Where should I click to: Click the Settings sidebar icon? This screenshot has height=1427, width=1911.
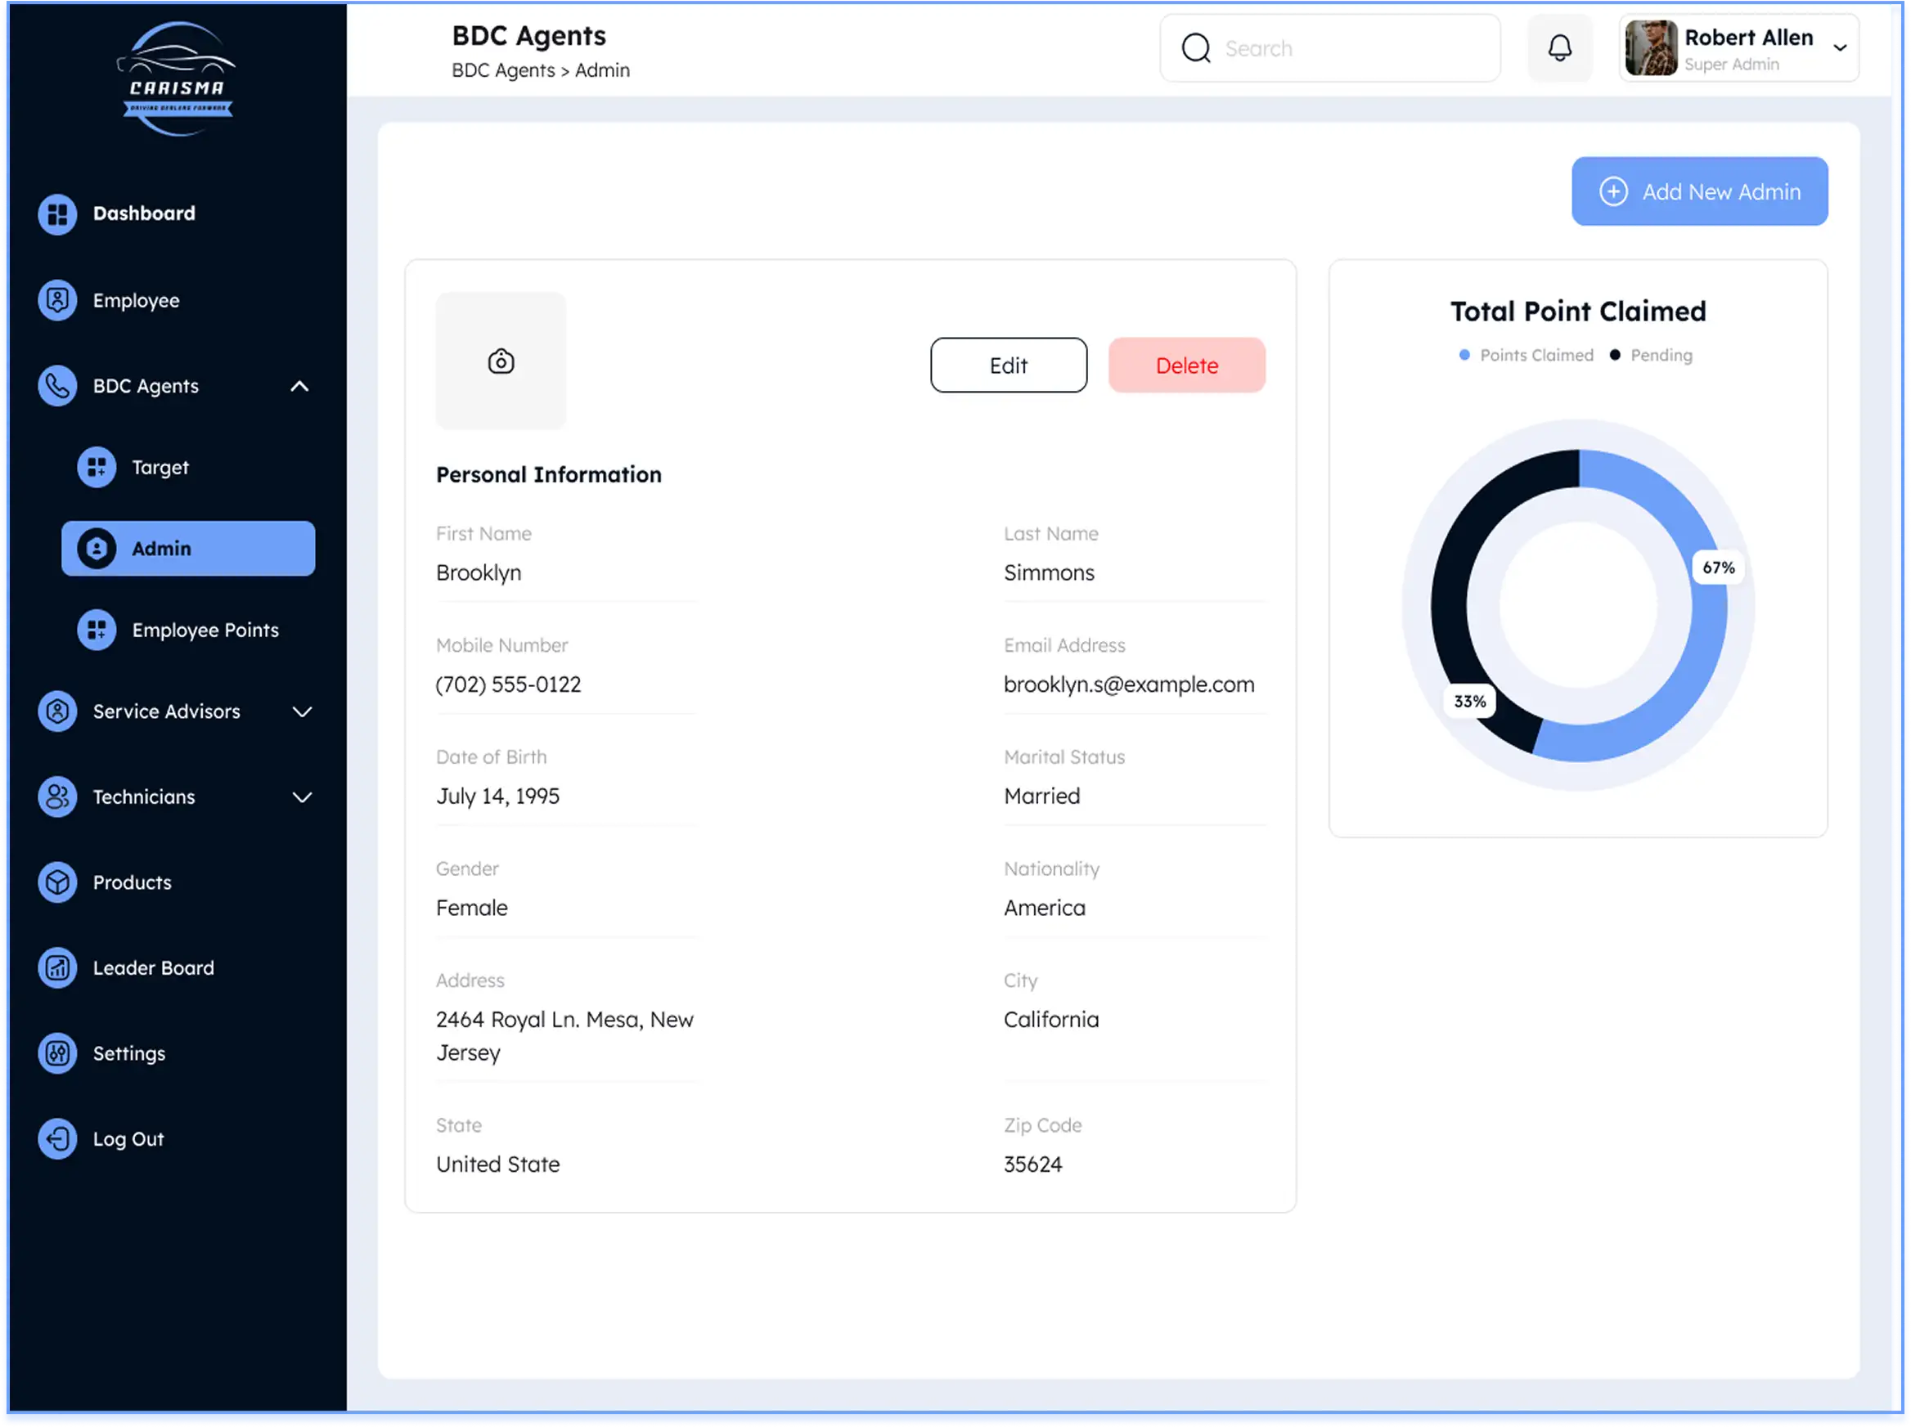pos(57,1053)
